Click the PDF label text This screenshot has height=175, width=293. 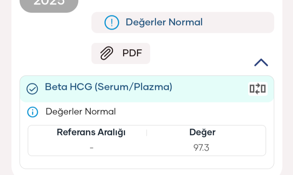pos(132,53)
